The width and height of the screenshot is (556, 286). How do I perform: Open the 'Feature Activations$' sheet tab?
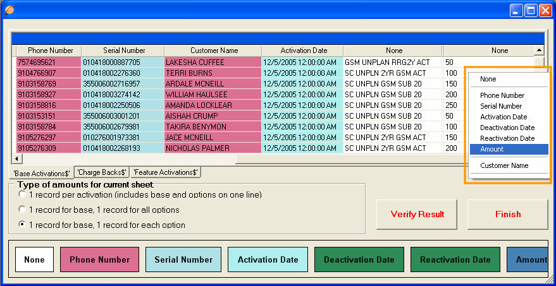(166, 172)
